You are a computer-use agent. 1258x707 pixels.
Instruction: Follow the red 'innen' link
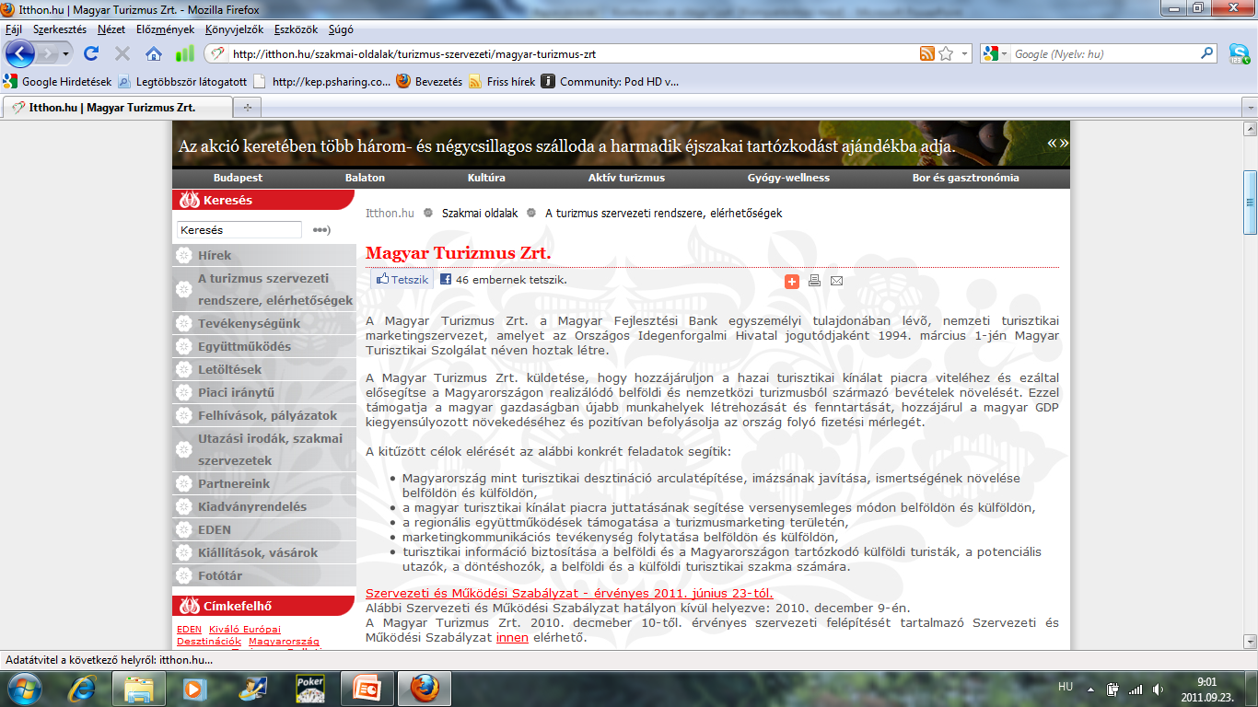coord(512,637)
